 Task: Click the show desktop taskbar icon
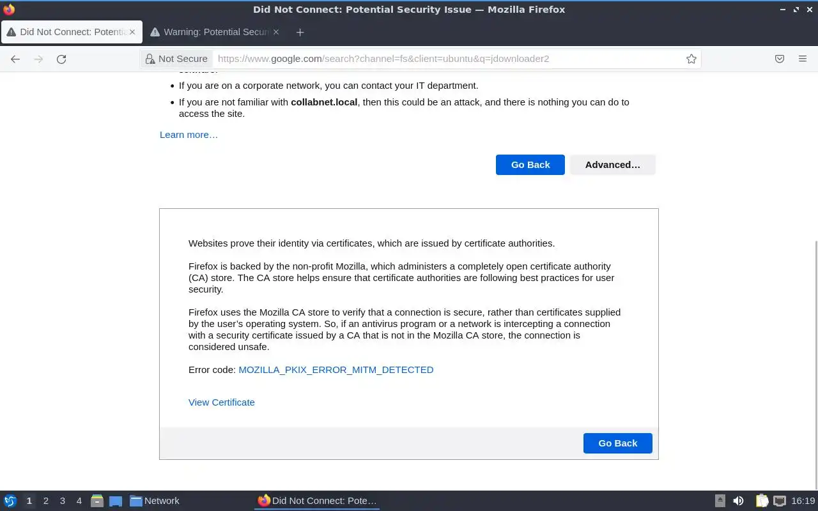click(x=116, y=501)
